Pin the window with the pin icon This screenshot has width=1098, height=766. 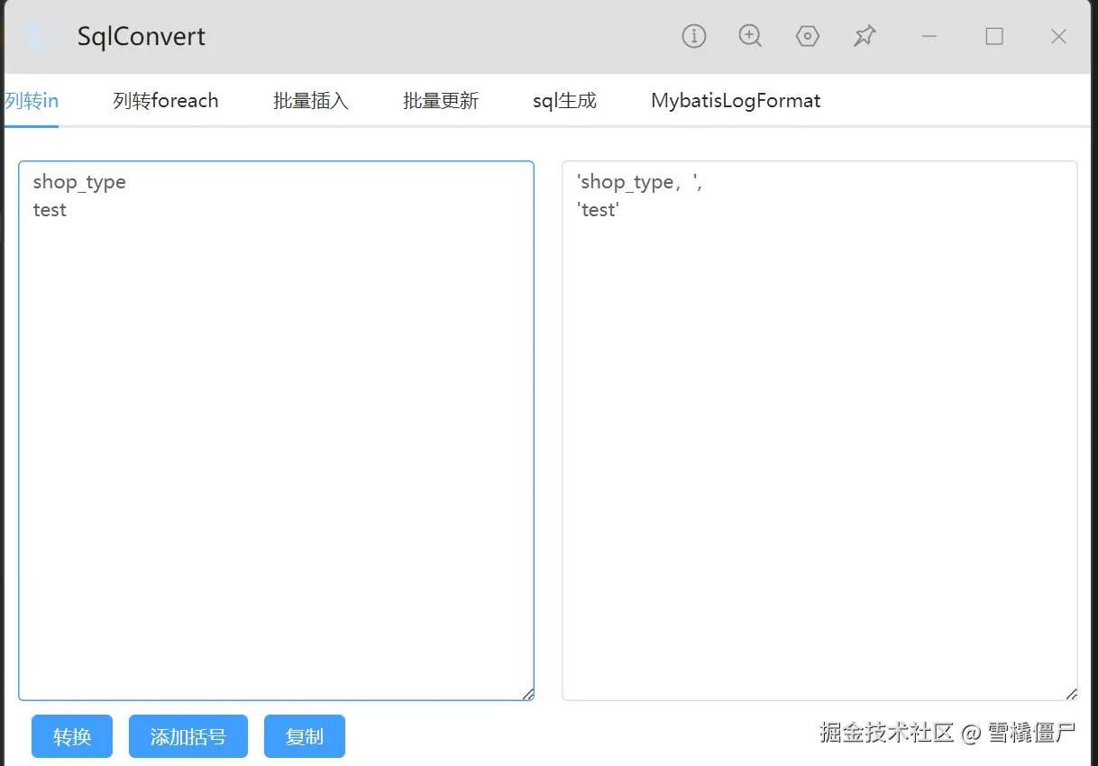865,36
